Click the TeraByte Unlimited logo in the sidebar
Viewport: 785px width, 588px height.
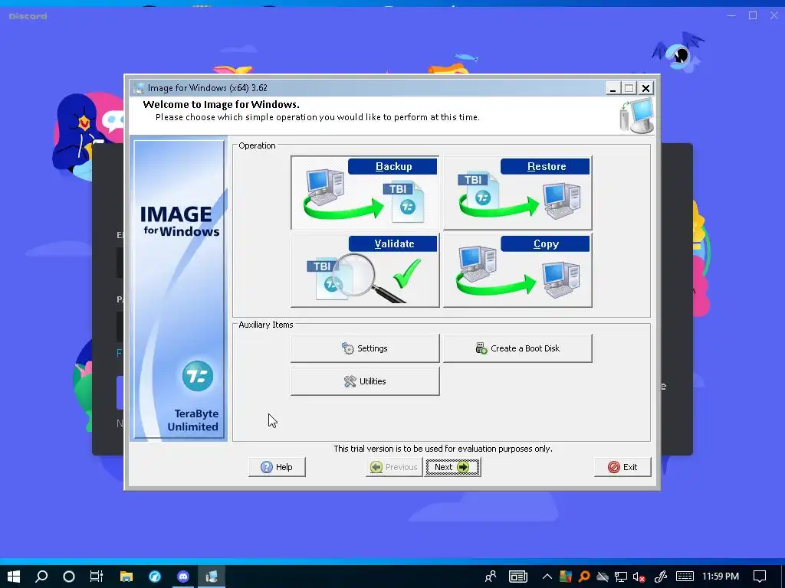197,376
